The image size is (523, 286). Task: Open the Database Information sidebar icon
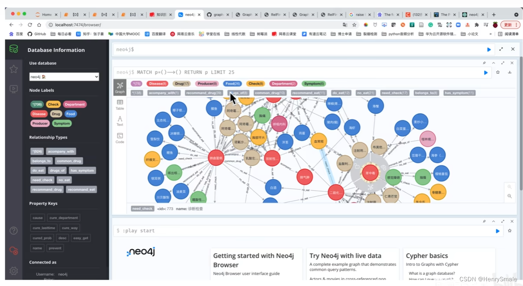pyautogui.click(x=14, y=49)
